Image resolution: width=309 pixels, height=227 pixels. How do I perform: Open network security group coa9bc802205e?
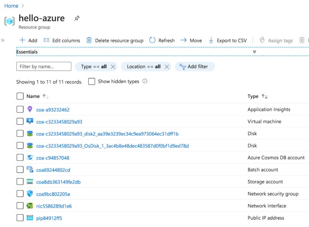pyautogui.click(x=53, y=194)
